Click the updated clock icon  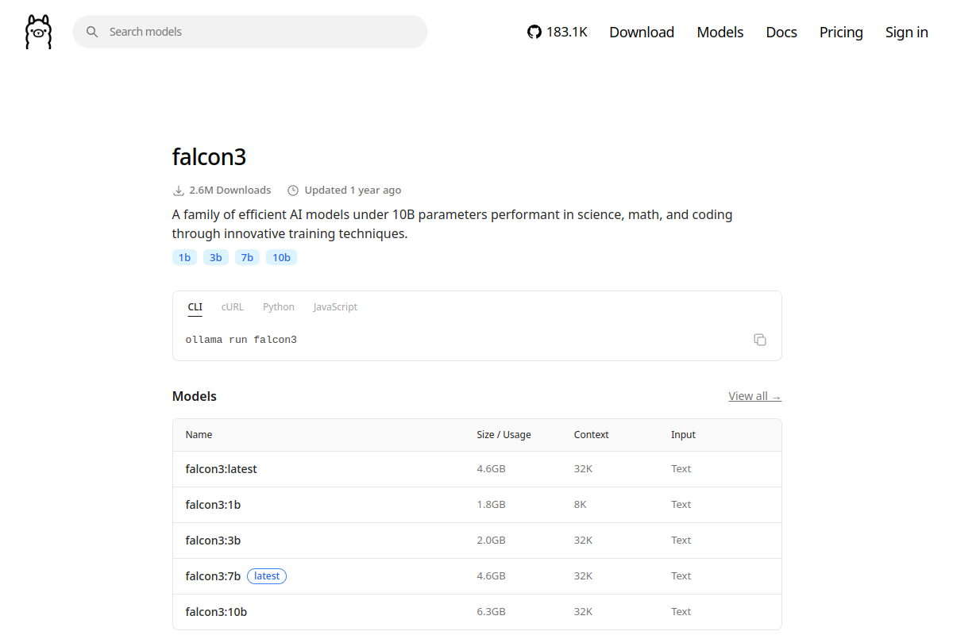click(x=293, y=190)
